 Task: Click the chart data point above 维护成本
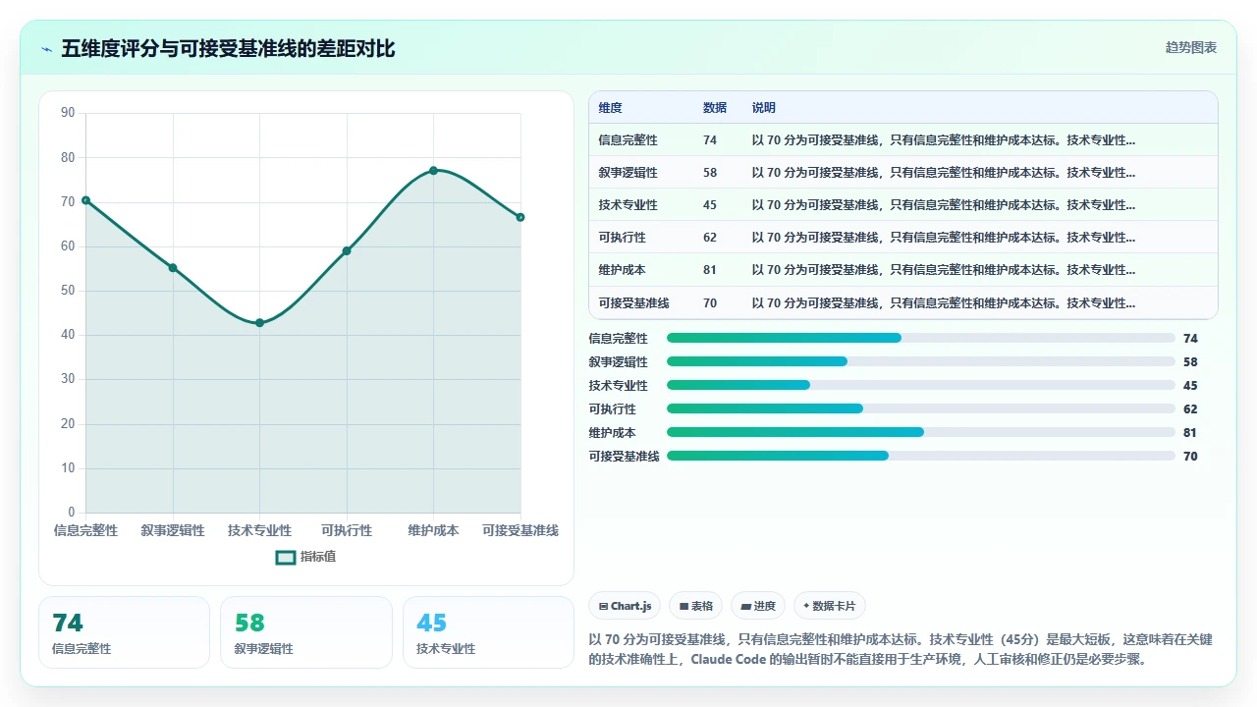tap(433, 171)
